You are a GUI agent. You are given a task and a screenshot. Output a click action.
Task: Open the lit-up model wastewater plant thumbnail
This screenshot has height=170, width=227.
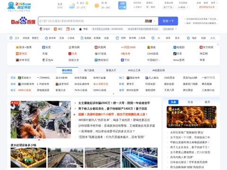click(x=28, y=158)
